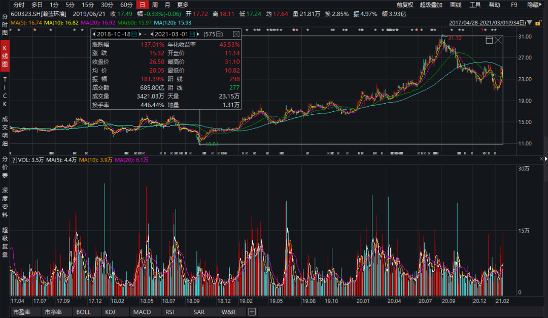Click the MA(10): 16.82 label
Image resolution: width=548 pixels, height=318 pixels.
[61, 23]
